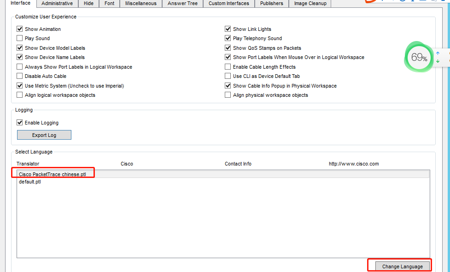Check Use CLI as Device Default Tab
Viewport: 450px width, 272px height.
(228, 76)
